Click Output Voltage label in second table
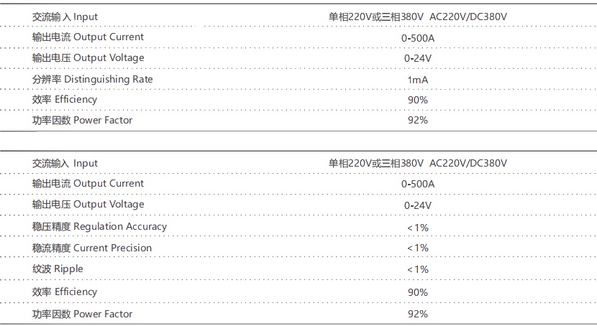597x326 pixels. tap(88, 205)
